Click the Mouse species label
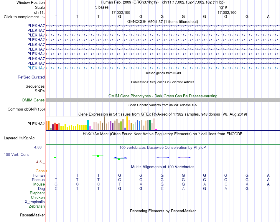 (x=39, y=184)
